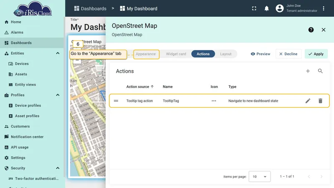Search actions using magnifier icon

pyautogui.click(x=320, y=71)
